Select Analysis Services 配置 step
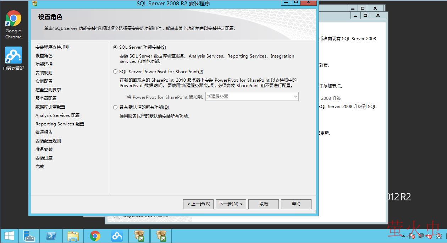 (58, 115)
